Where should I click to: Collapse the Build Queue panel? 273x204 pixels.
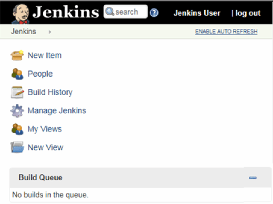click(253, 178)
